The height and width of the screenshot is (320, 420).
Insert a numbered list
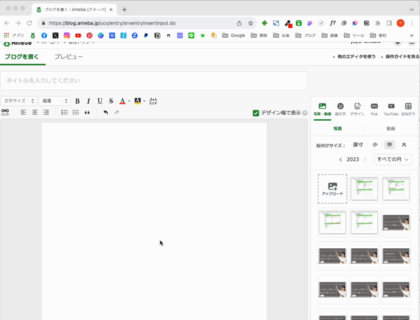click(76, 113)
